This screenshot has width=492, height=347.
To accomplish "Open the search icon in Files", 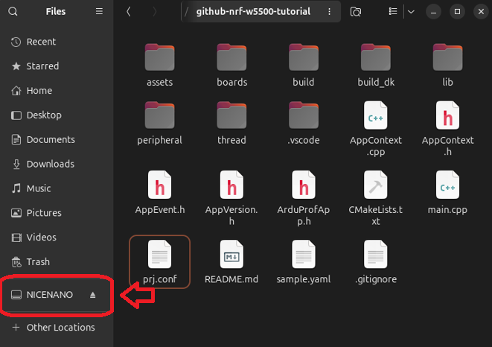I will pos(13,12).
